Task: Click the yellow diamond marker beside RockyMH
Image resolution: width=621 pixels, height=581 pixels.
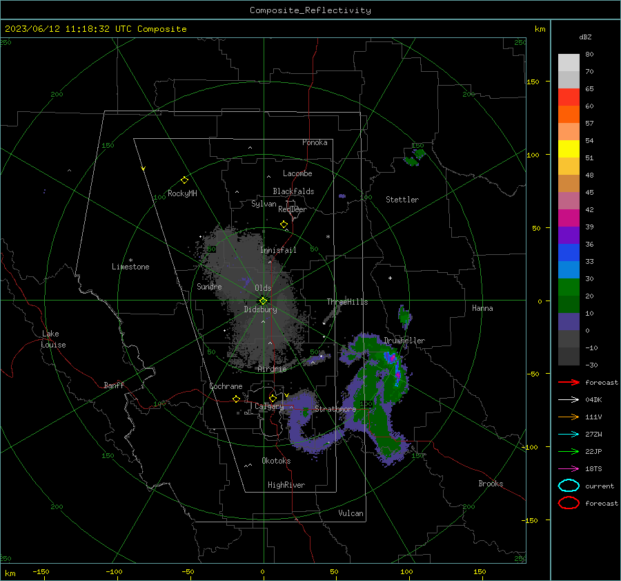Action: pos(184,180)
